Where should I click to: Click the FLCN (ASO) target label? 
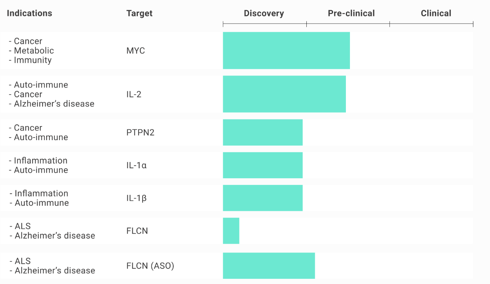(150, 266)
